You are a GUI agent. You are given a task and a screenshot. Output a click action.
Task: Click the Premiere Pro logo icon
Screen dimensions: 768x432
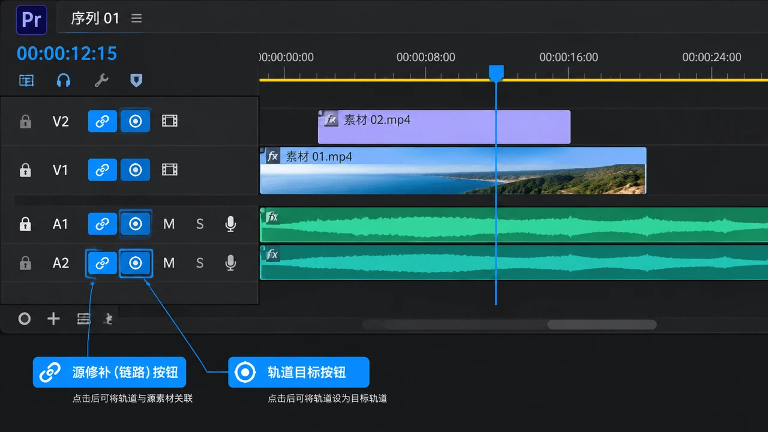pos(31,20)
